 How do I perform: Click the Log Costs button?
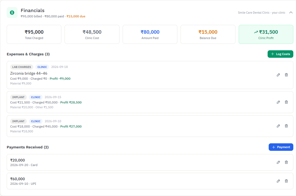point(280,54)
